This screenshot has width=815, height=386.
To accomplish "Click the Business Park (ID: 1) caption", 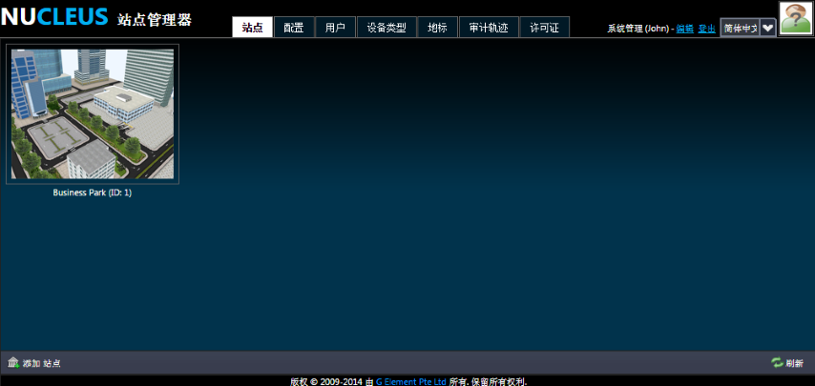I will pos(93,193).
